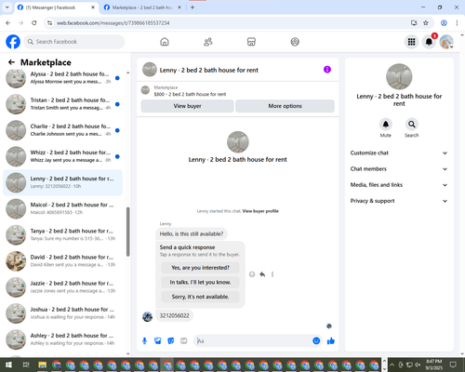Image resolution: width=465 pixels, height=372 pixels.
Task: Send a thumbs-up like
Action: coord(331,341)
